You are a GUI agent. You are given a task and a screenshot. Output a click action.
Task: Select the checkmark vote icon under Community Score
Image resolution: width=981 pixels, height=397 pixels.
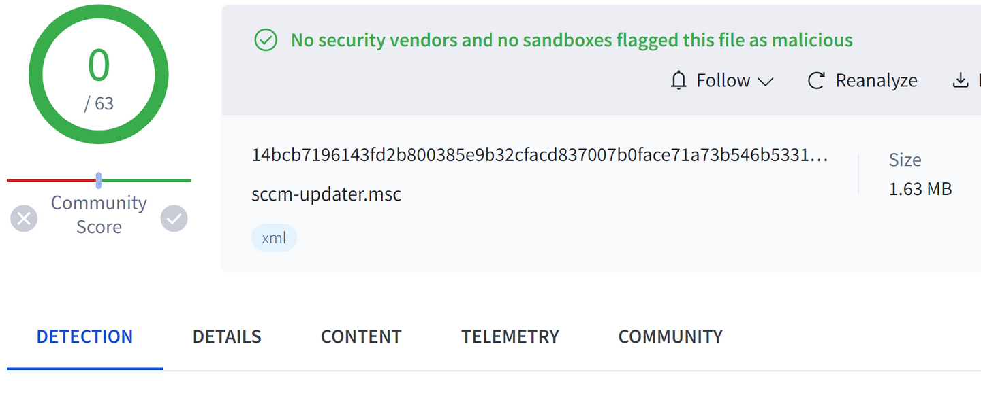click(x=174, y=218)
